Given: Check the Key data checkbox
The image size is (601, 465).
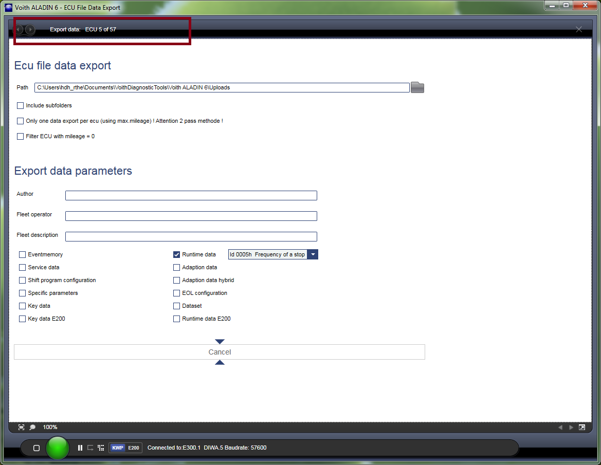Looking at the screenshot, I should [22, 306].
